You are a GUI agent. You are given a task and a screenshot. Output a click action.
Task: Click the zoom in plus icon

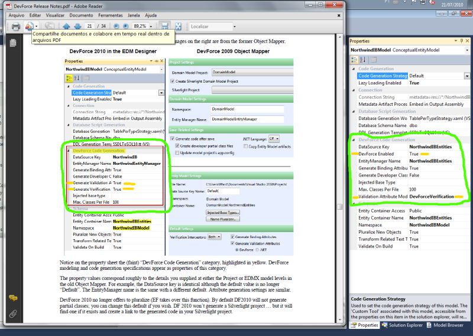click(125, 27)
